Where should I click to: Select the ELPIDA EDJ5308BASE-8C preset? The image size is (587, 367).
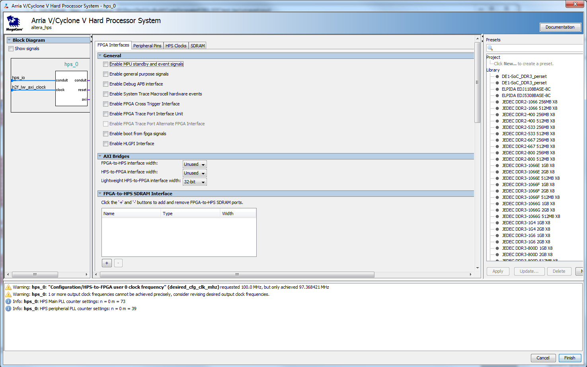pos(526,95)
